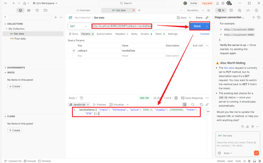The width and height of the screenshot is (263, 163).
Task: Collapse the My Collection folder
Action: pos(7,29)
